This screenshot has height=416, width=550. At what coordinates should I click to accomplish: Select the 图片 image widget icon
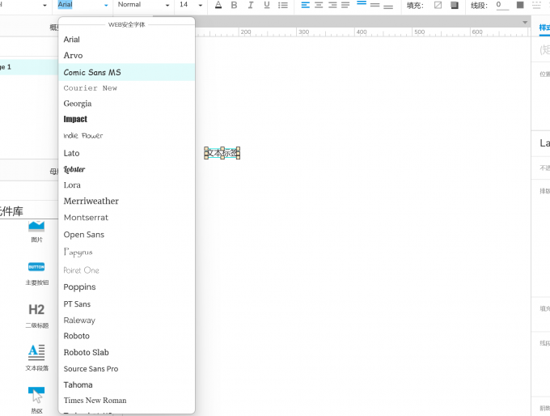point(36,227)
